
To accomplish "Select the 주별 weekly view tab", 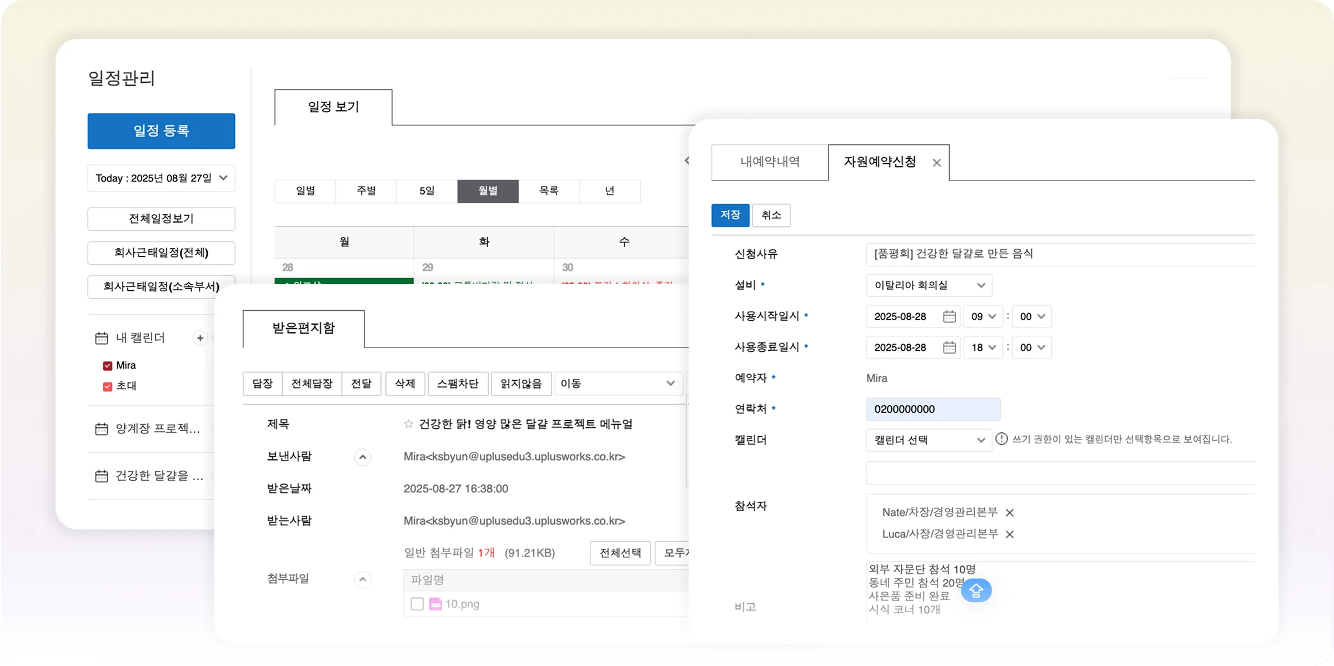I will (366, 191).
